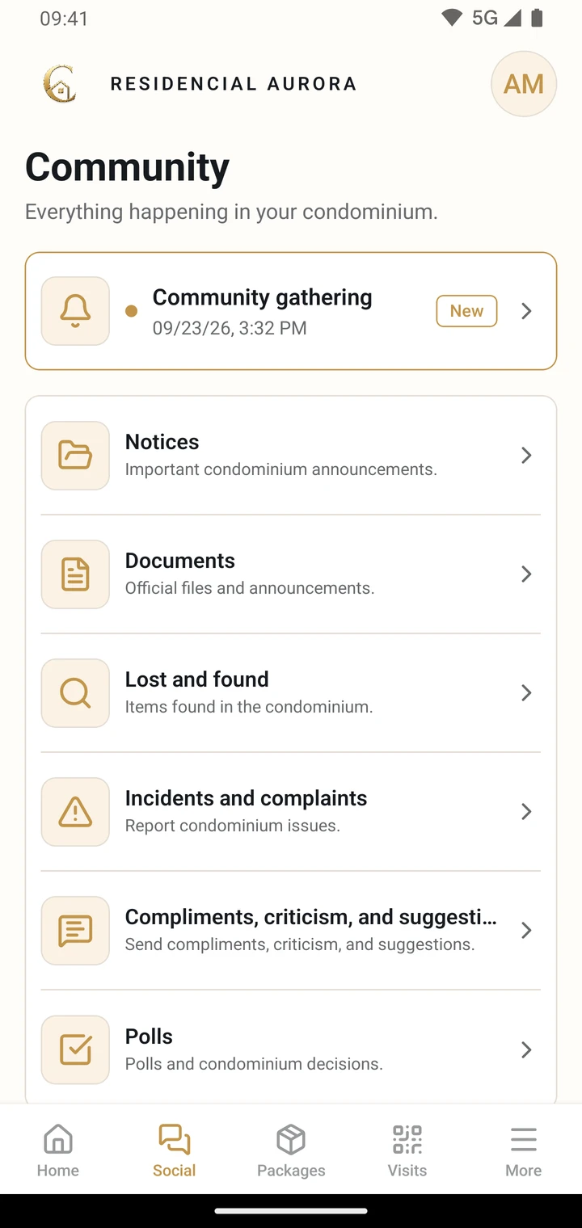Expand Community gathering with its chevron
582x1228 pixels.
(x=526, y=311)
